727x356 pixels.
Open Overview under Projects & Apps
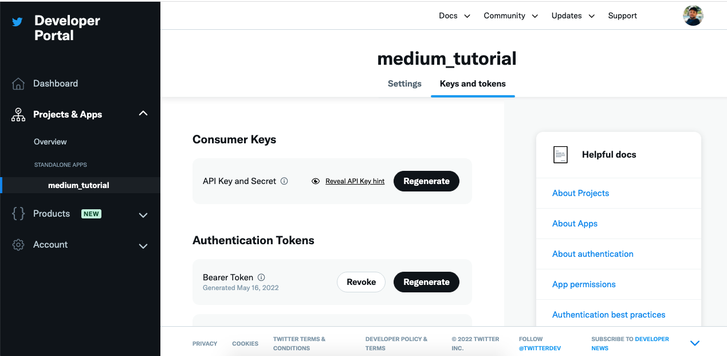(x=50, y=142)
